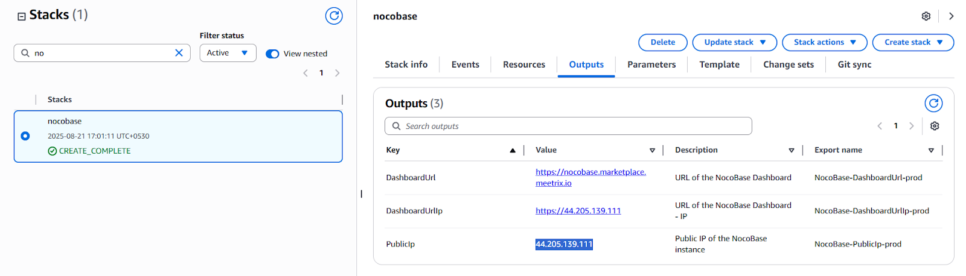The image size is (966, 276).
Task: Close the nocobase detail panel chevron
Action: [951, 16]
